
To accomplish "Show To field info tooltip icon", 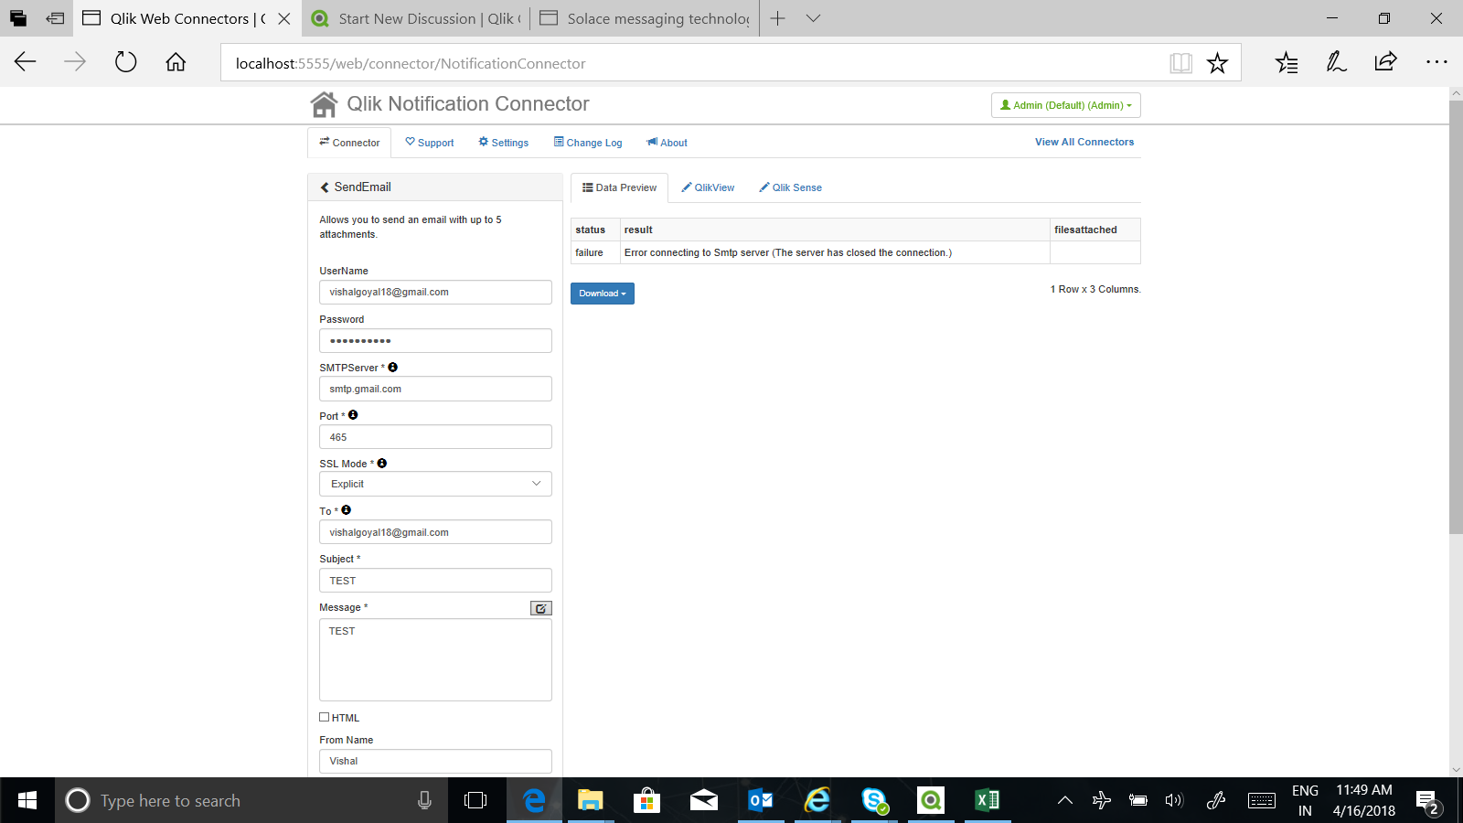I will tap(347, 510).
